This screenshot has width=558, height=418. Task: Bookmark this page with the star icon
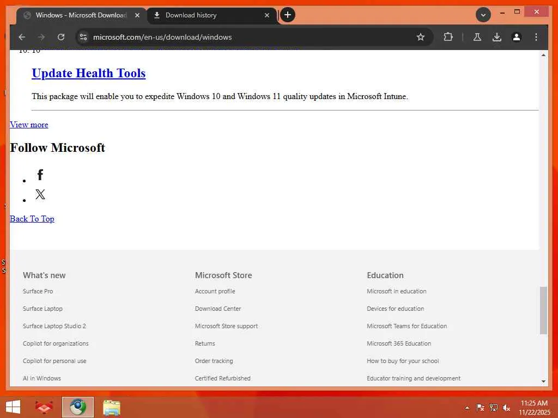coord(421,37)
